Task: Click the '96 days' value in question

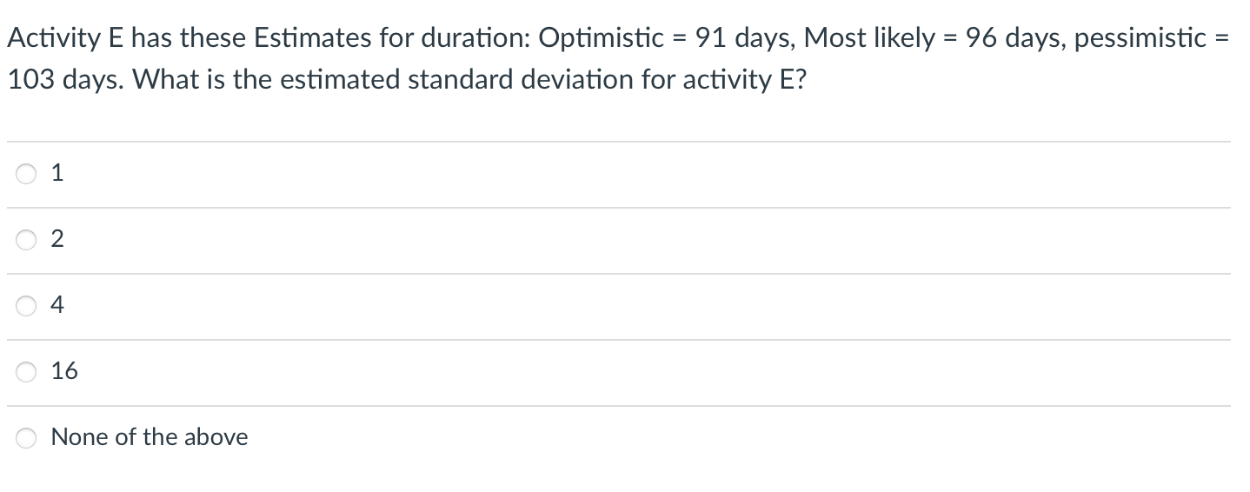Action: click(x=1014, y=39)
